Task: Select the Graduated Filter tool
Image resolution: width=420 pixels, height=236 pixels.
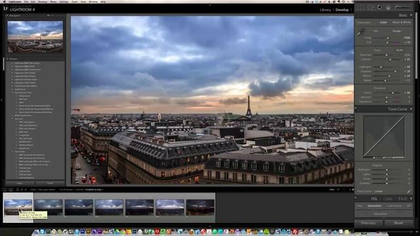Action: pyautogui.click(x=388, y=7)
